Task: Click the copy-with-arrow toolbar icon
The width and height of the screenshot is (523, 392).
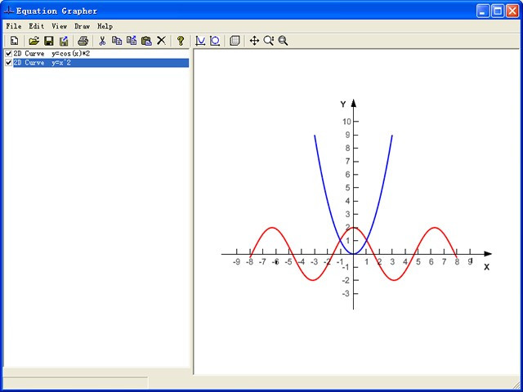Action: click(x=132, y=41)
